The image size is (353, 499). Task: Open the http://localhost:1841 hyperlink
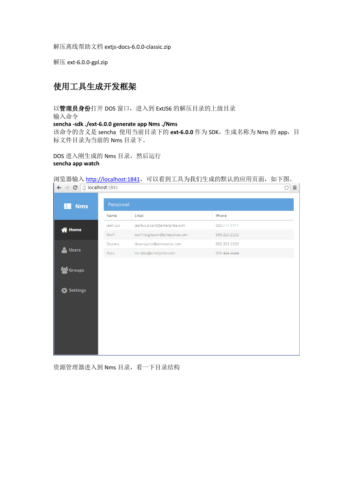click(113, 179)
